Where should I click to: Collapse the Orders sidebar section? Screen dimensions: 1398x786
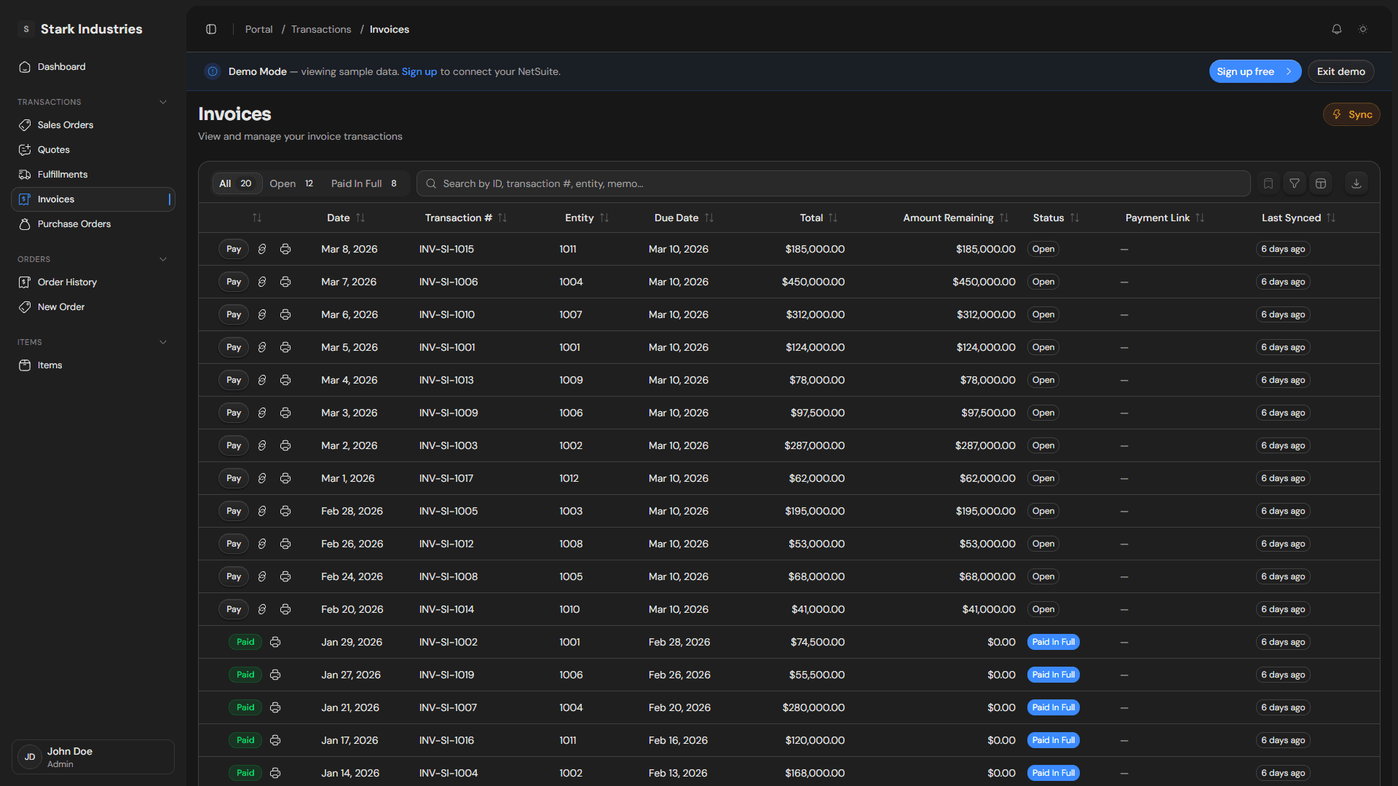coord(163,259)
